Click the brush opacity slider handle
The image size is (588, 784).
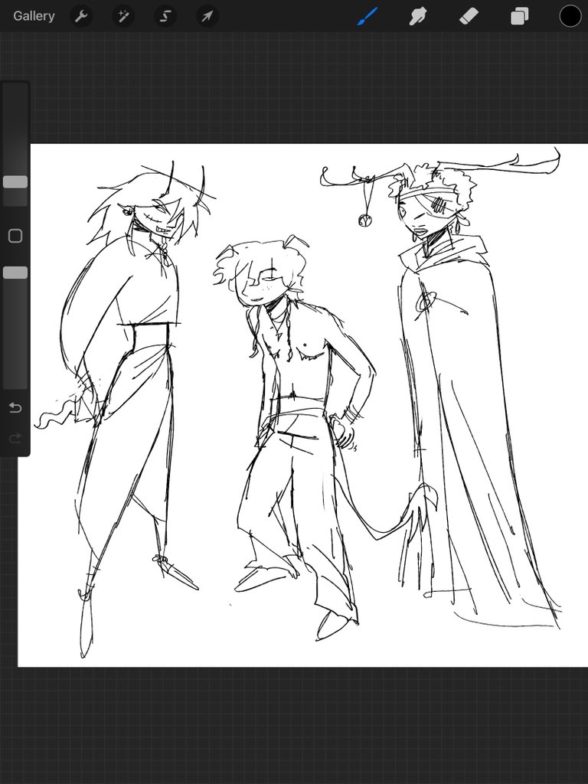point(15,273)
